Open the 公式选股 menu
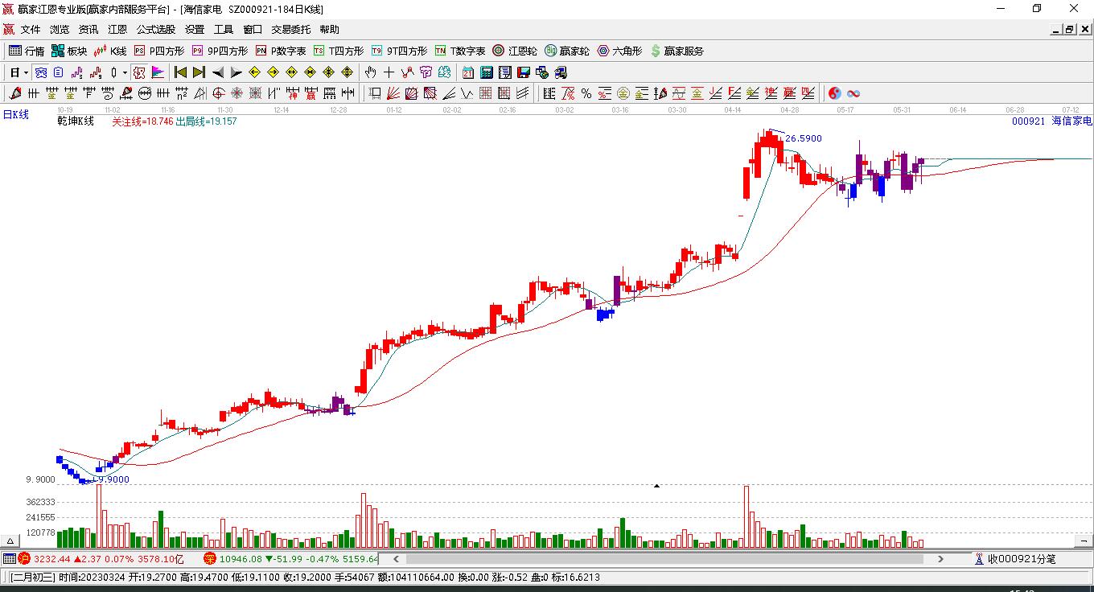The image size is (1094, 592). pyautogui.click(x=156, y=30)
